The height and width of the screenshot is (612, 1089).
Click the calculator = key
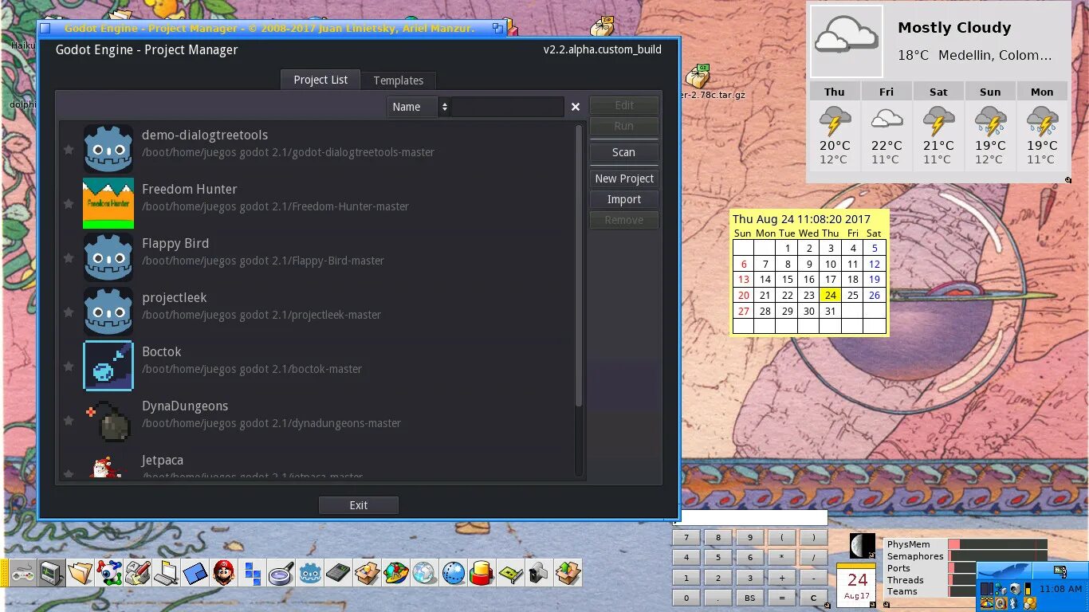click(782, 598)
